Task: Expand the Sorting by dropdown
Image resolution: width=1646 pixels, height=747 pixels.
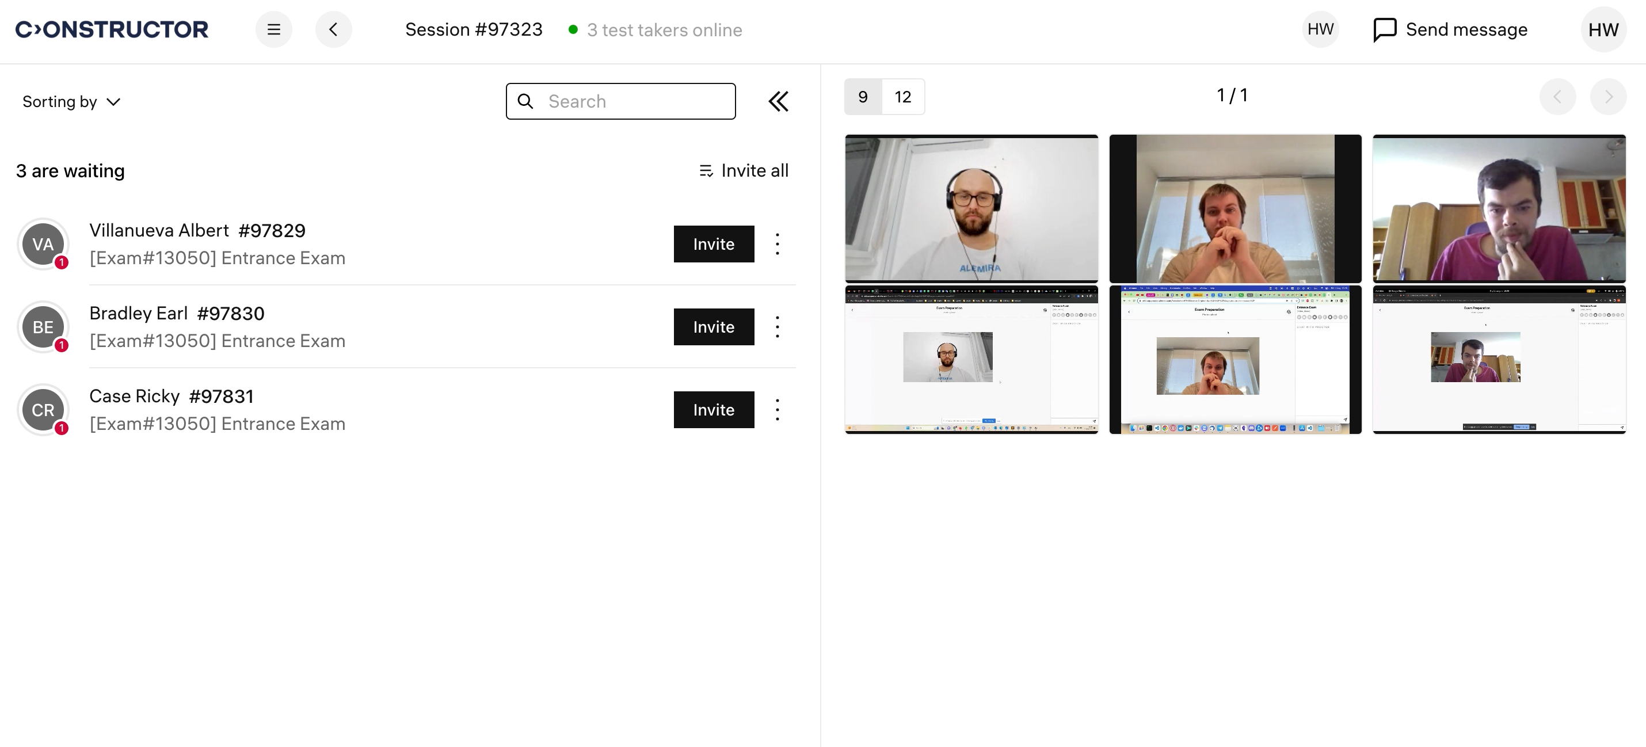Action: (x=71, y=102)
